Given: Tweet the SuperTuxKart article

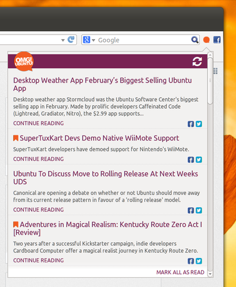Looking at the screenshot, I should pyautogui.click(x=199, y=160).
